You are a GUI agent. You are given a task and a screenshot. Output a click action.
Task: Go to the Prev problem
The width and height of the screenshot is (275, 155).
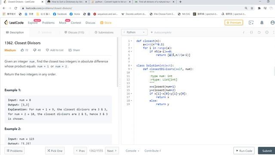pos(80,151)
